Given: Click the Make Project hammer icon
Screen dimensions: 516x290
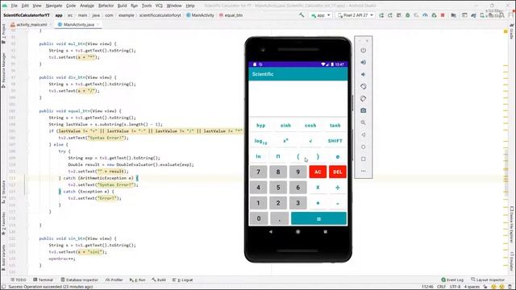Looking at the screenshot, I should 302,15.
